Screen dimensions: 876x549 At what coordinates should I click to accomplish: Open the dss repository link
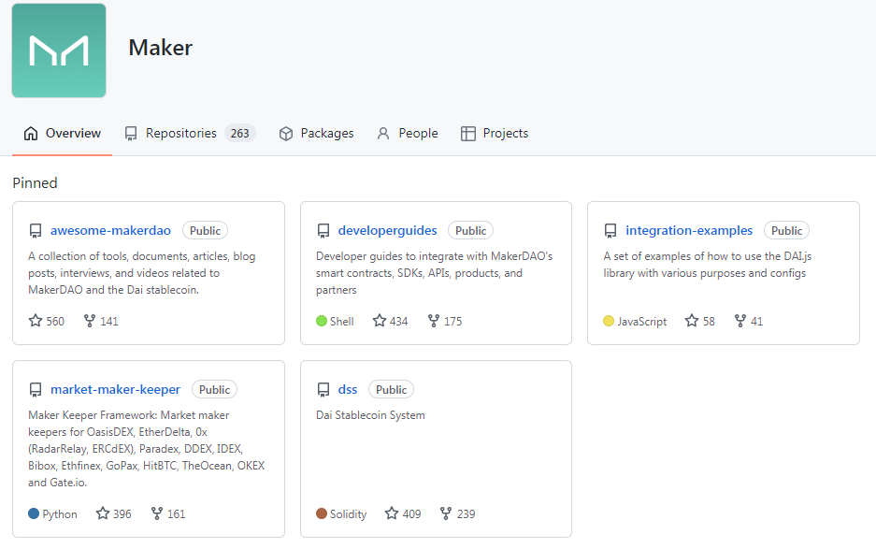point(348,389)
